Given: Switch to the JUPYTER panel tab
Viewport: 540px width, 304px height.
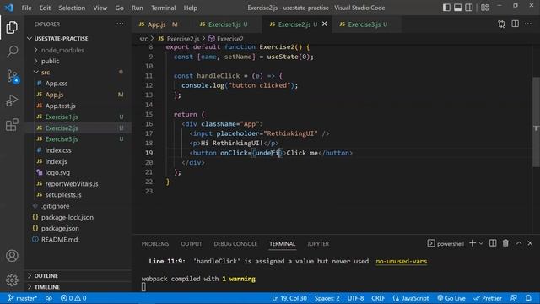Looking at the screenshot, I should 318,244.
